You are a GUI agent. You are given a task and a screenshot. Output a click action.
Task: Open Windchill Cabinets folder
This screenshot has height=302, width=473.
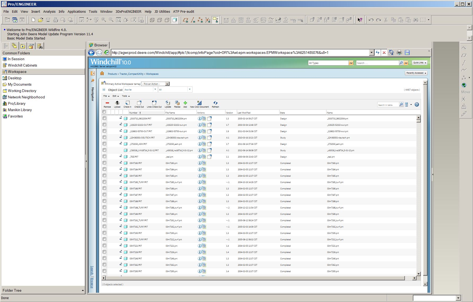tap(22, 65)
